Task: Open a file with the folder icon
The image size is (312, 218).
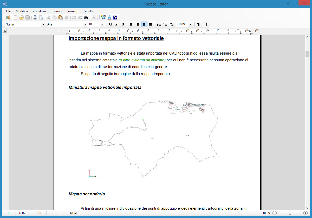Action: tap(22, 18)
